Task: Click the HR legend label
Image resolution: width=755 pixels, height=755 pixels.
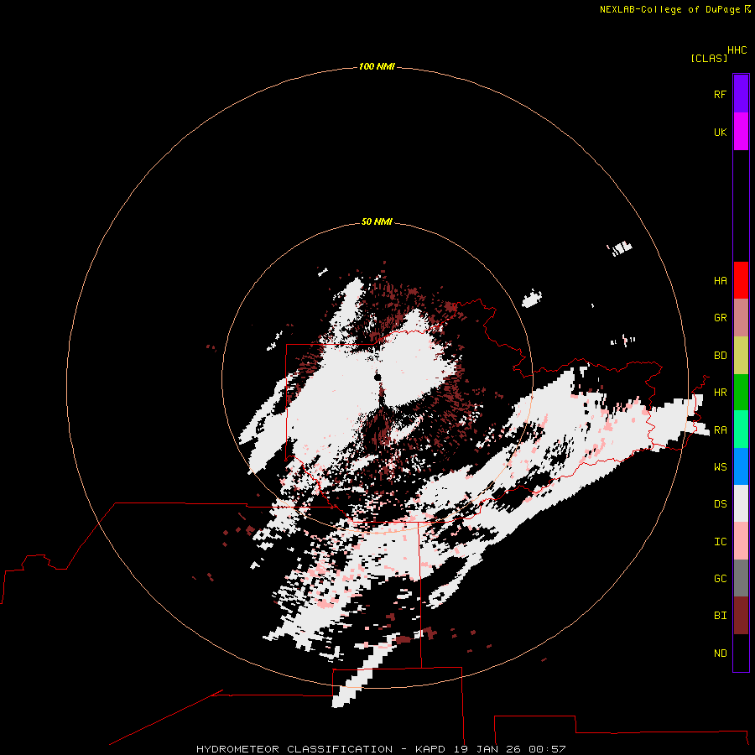Action: (720, 393)
